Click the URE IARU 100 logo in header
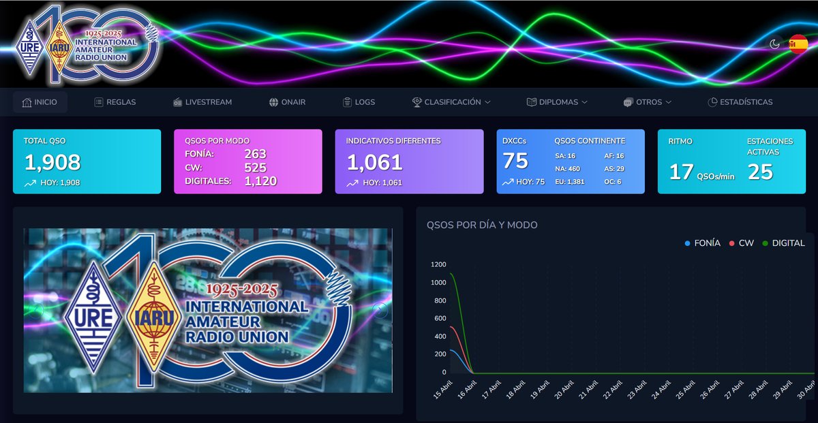818x423 pixels. (89, 44)
